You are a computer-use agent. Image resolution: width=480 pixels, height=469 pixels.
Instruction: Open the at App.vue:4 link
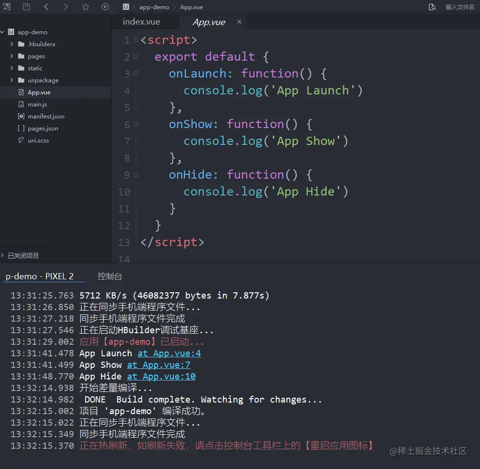169,353
